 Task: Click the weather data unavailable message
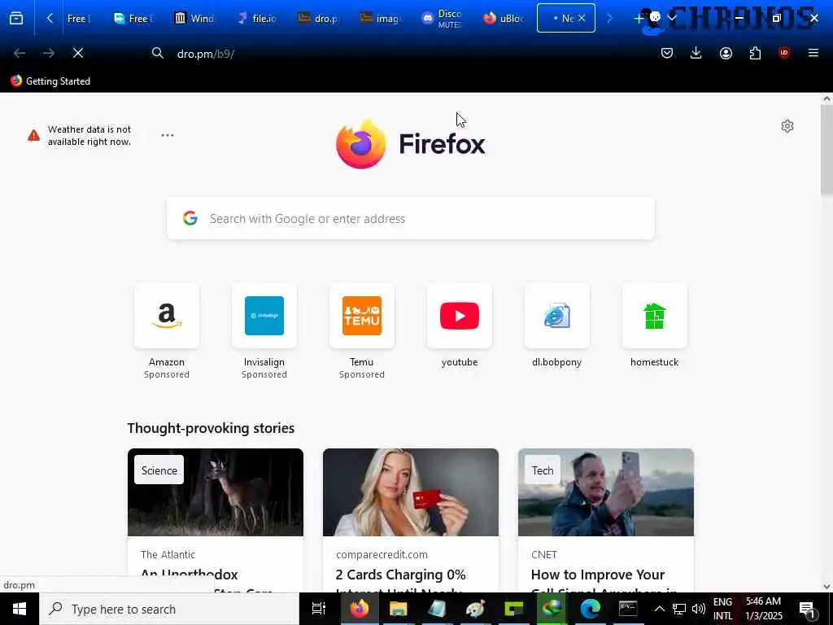click(x=89, y=136)
